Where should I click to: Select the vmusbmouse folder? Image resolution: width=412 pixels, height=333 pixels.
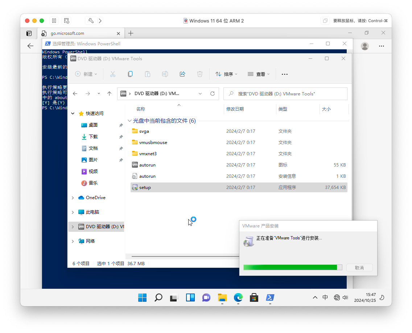coord(239,143)
